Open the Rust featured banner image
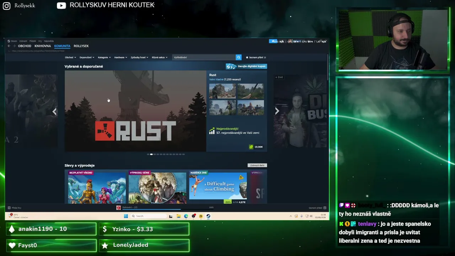The image size is (455, 256). click(135, 111)
